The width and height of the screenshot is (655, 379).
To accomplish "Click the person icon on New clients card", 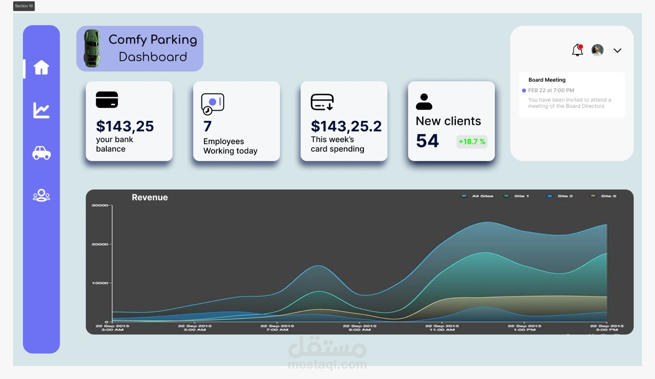I will tap(424, 101).
